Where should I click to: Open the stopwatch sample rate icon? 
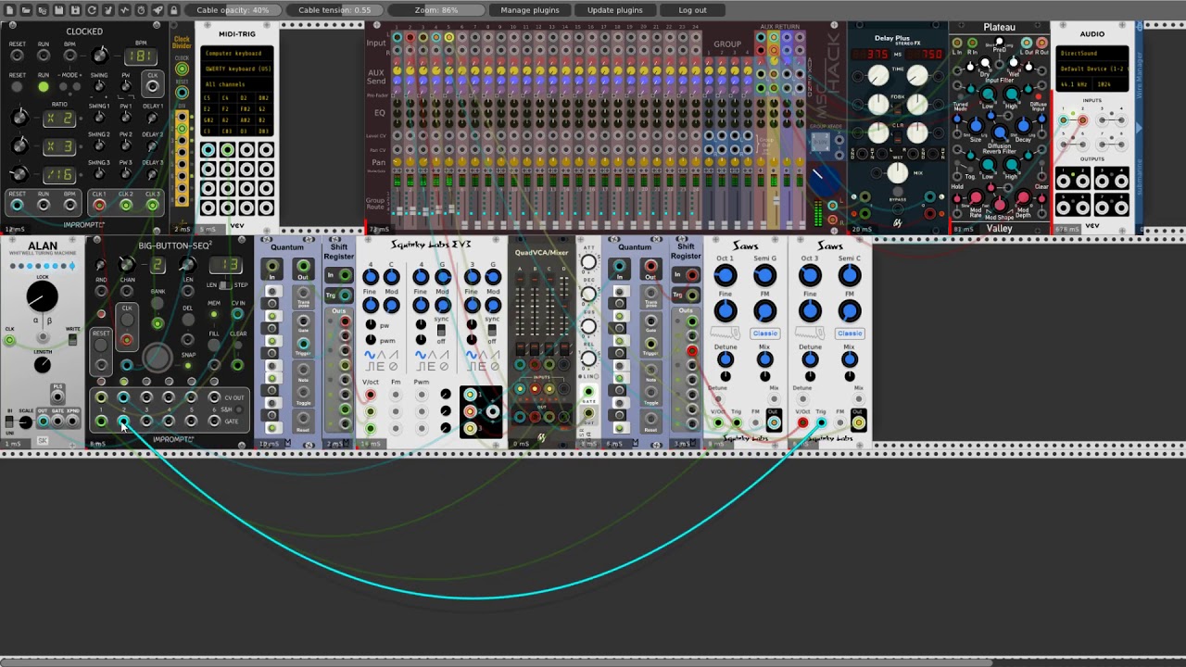click(141, 10)
